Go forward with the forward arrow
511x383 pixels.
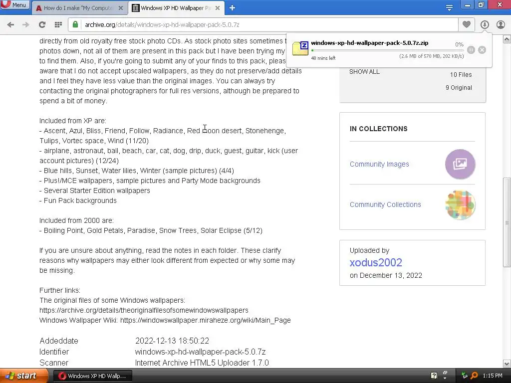tap(26, 25)
